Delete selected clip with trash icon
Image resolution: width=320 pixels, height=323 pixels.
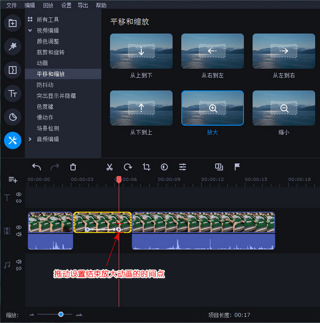[x=73, y=167]
